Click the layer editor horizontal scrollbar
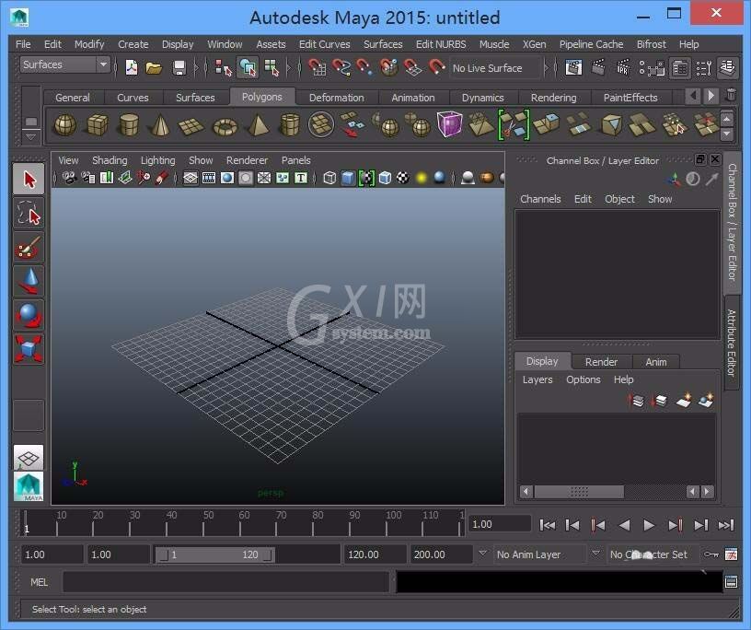 click(x=617, y=492)
